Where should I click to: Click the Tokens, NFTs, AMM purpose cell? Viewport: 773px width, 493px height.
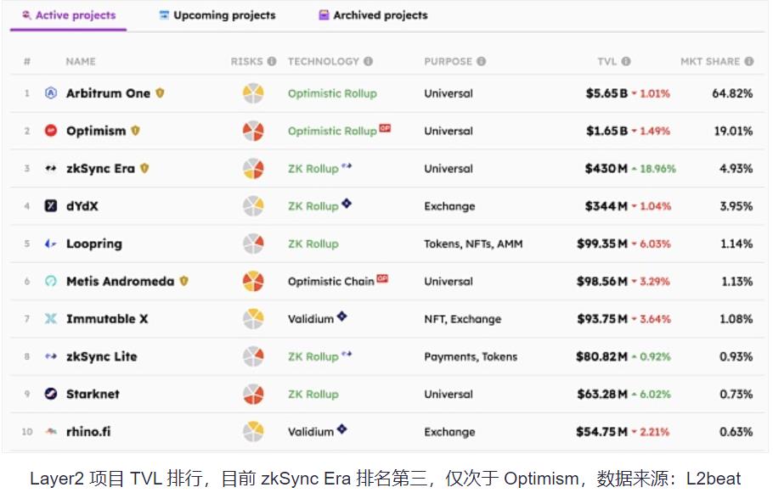pos(473,244)
